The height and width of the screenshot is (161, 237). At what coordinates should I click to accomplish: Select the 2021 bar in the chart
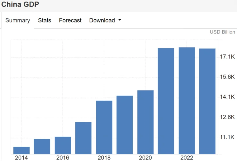tap(166, 101)
